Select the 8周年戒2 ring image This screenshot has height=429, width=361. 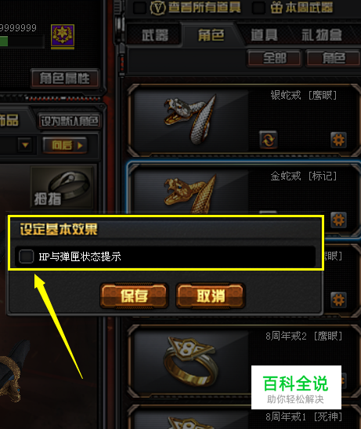click(190, 361)
